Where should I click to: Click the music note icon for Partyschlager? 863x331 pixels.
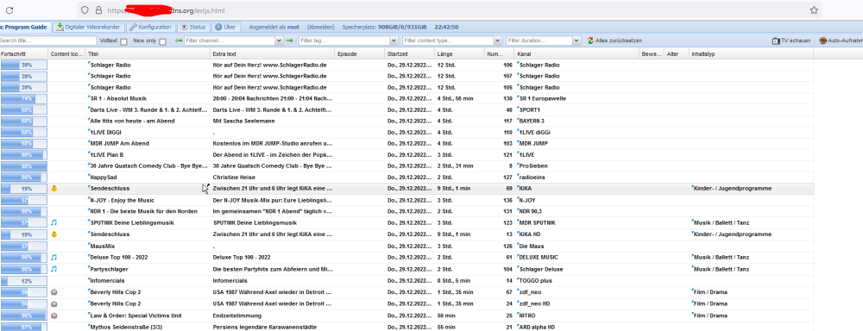pyautogui.click(x=54, y=269)
